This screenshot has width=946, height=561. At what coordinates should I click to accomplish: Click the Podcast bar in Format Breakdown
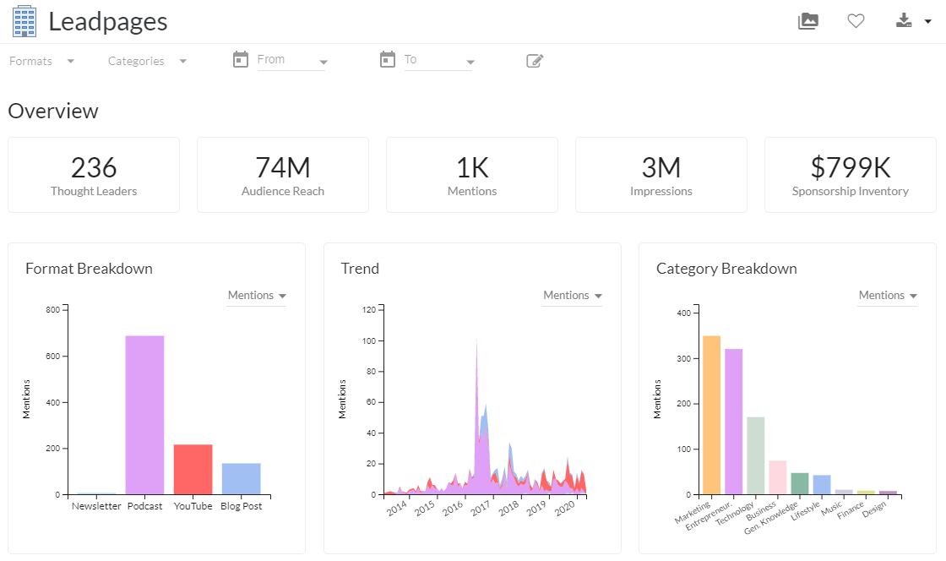point(144,415)
